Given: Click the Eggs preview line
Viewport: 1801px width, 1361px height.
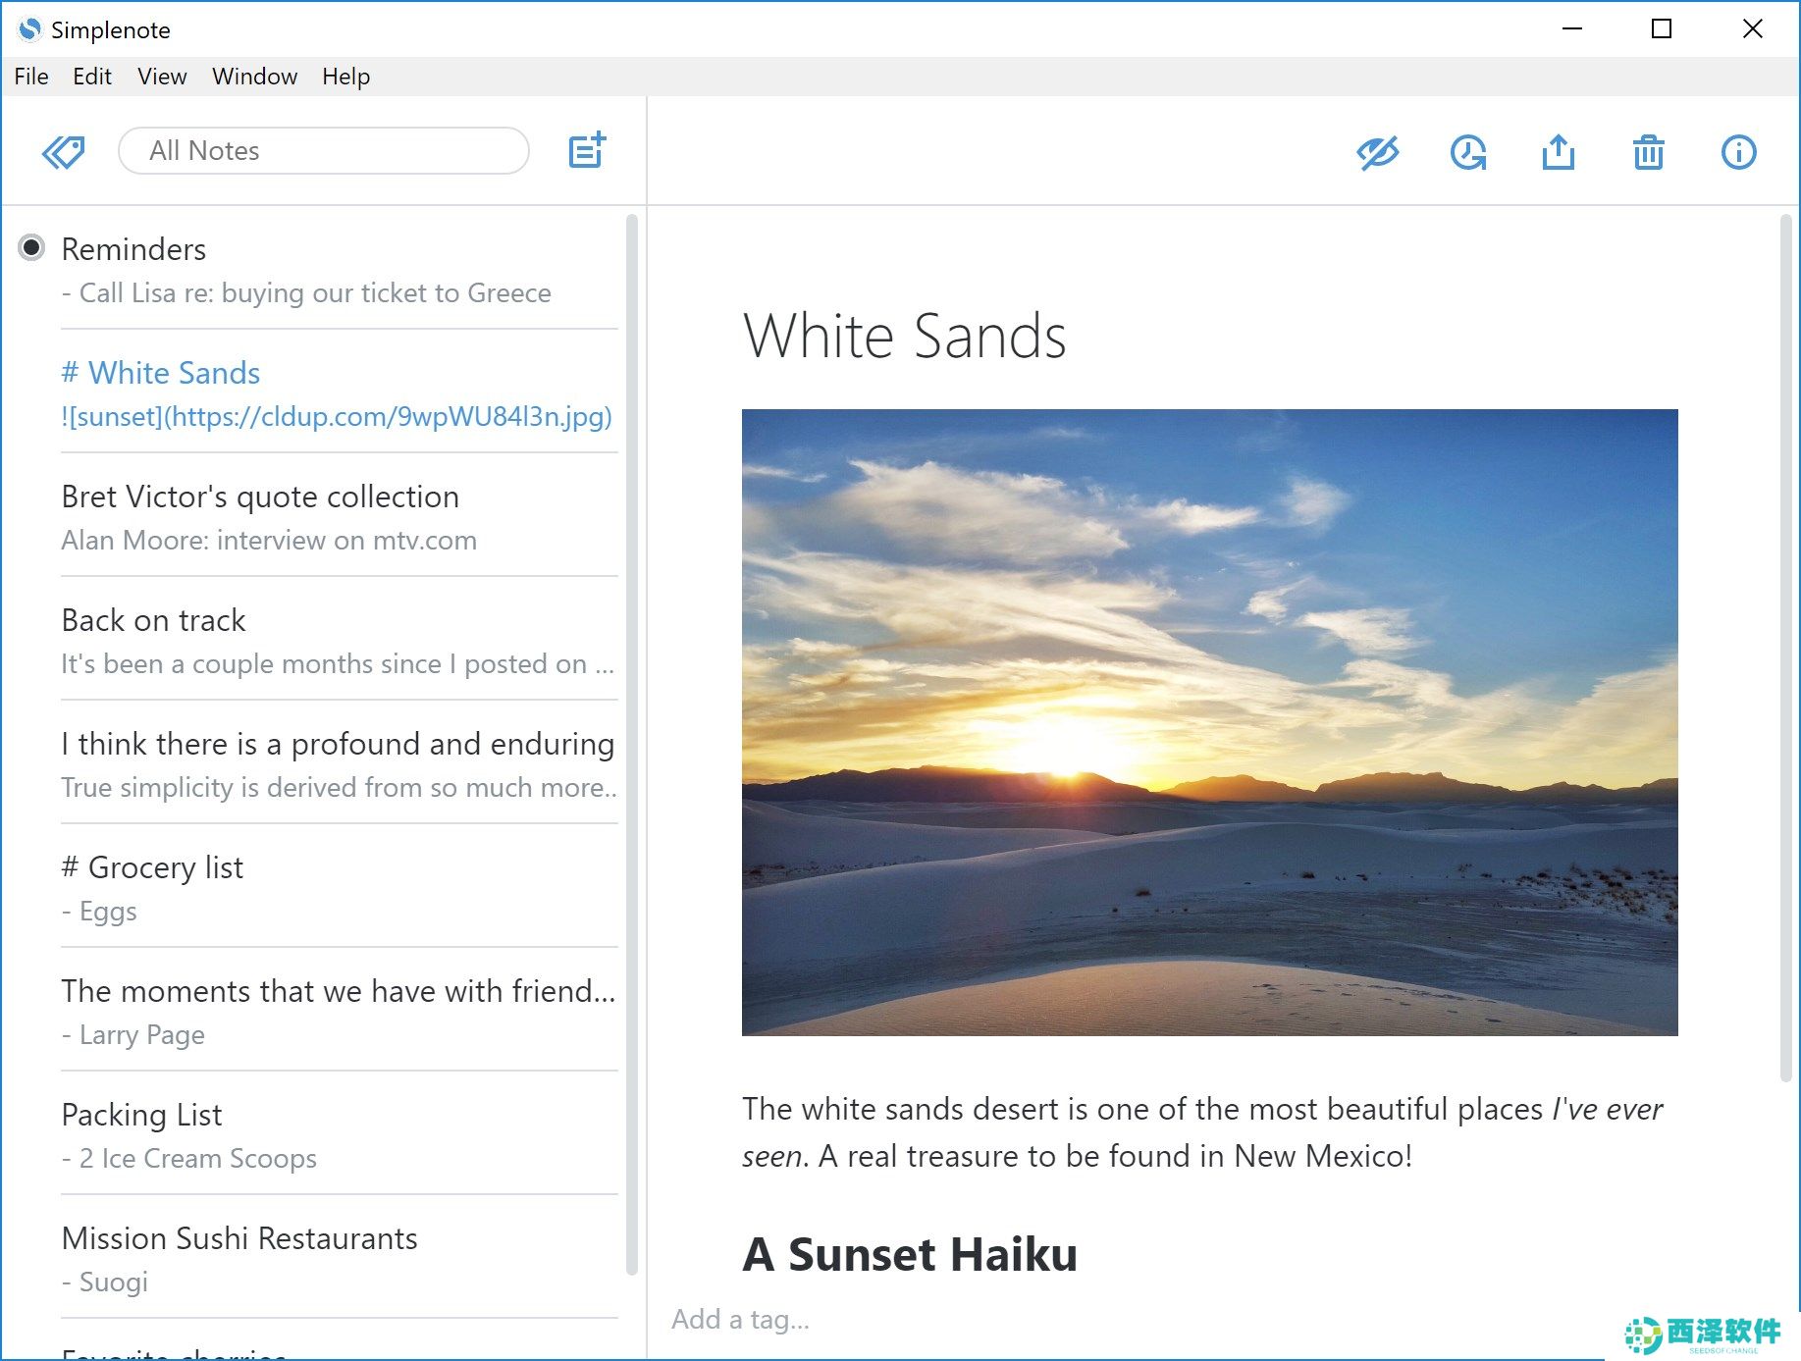Looking at the screenshot, I should (x=99, y=912).
